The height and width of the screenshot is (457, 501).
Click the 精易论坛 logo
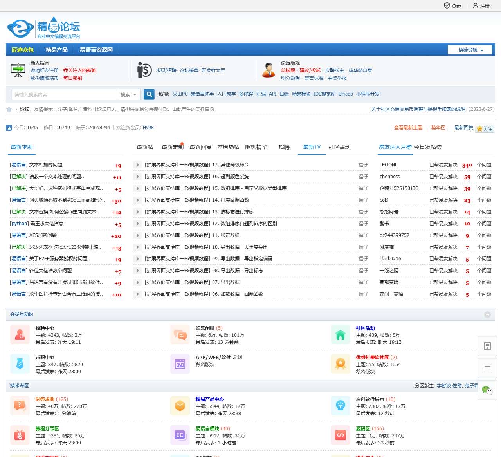44,28
